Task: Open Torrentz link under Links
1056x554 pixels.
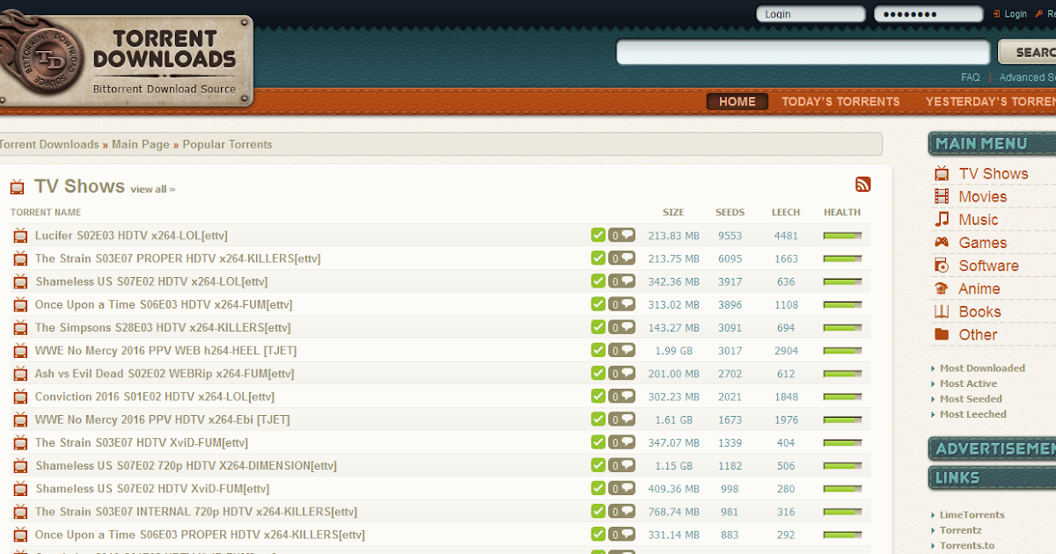Action: (961, 530)
